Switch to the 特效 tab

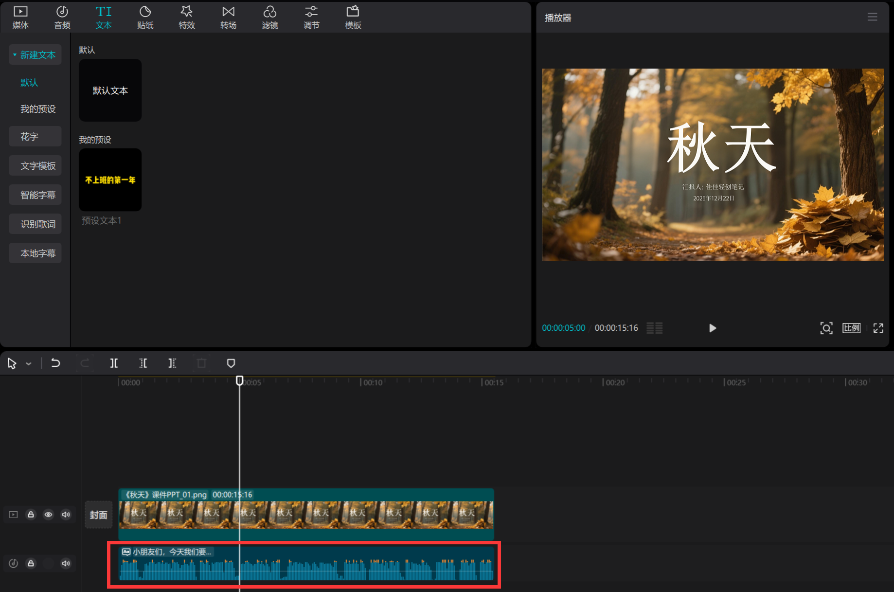click(187, 18)
